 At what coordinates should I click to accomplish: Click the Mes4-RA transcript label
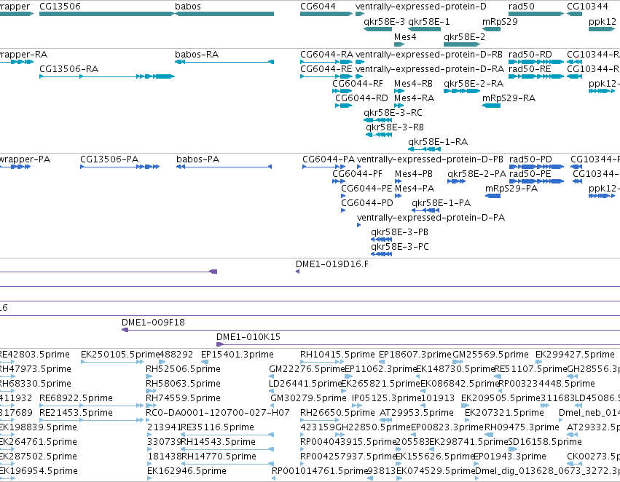pos(414,98)
